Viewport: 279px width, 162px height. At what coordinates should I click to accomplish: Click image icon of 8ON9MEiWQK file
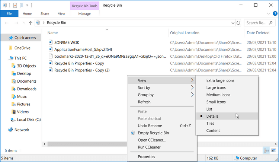coord(51,42)
